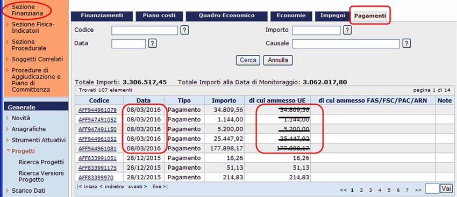
Task: Go to results page 2
Action: pos(361,190)
